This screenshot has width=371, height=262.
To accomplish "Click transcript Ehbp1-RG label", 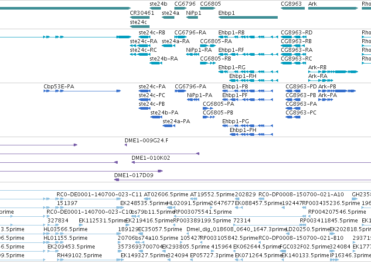I will (232, 67).
